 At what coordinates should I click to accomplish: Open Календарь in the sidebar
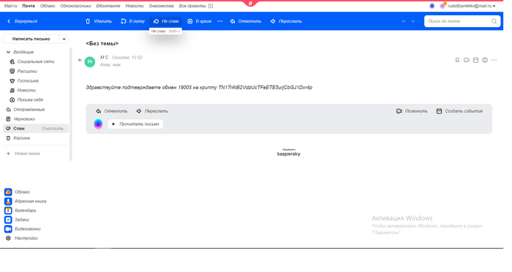pos(20,211)
